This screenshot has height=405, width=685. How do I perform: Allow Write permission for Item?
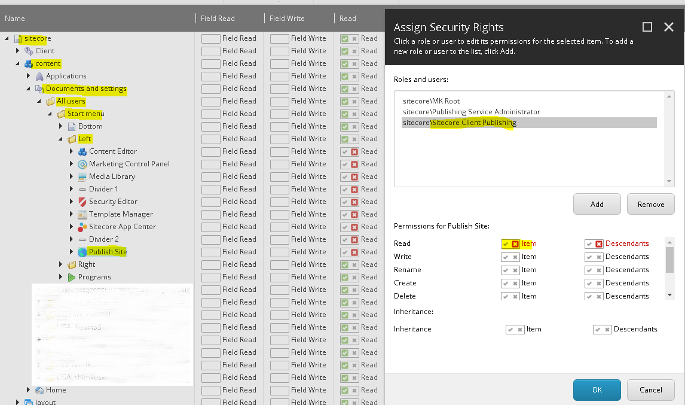(506, 257)
